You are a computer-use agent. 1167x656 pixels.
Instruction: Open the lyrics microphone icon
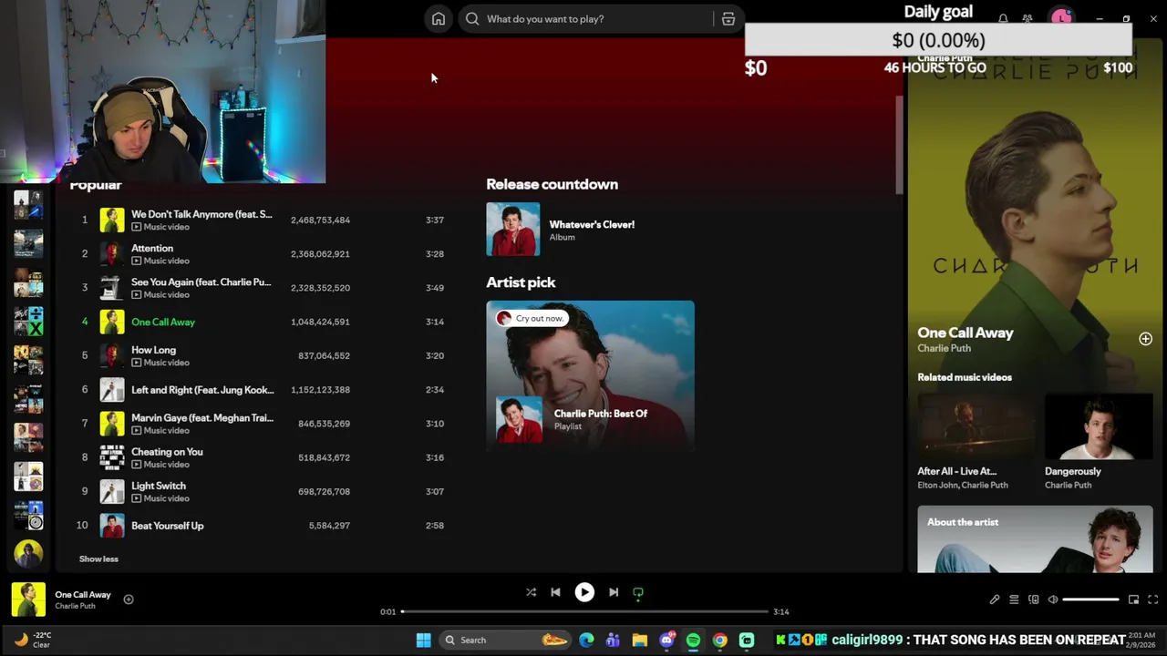point(995,600)
